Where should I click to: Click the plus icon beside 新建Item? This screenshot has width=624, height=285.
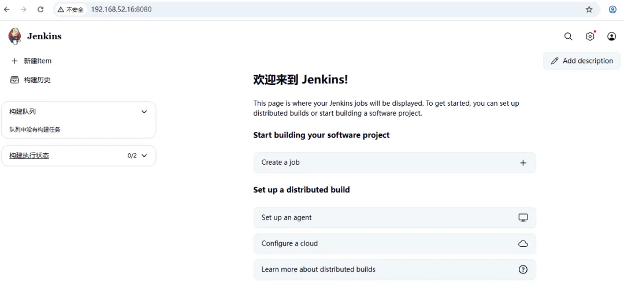click(x=14, y=61)
